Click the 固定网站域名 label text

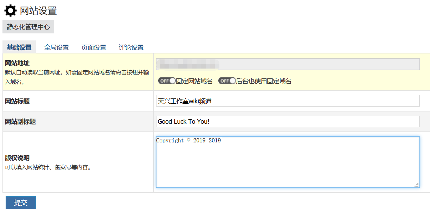coord(194,81)
